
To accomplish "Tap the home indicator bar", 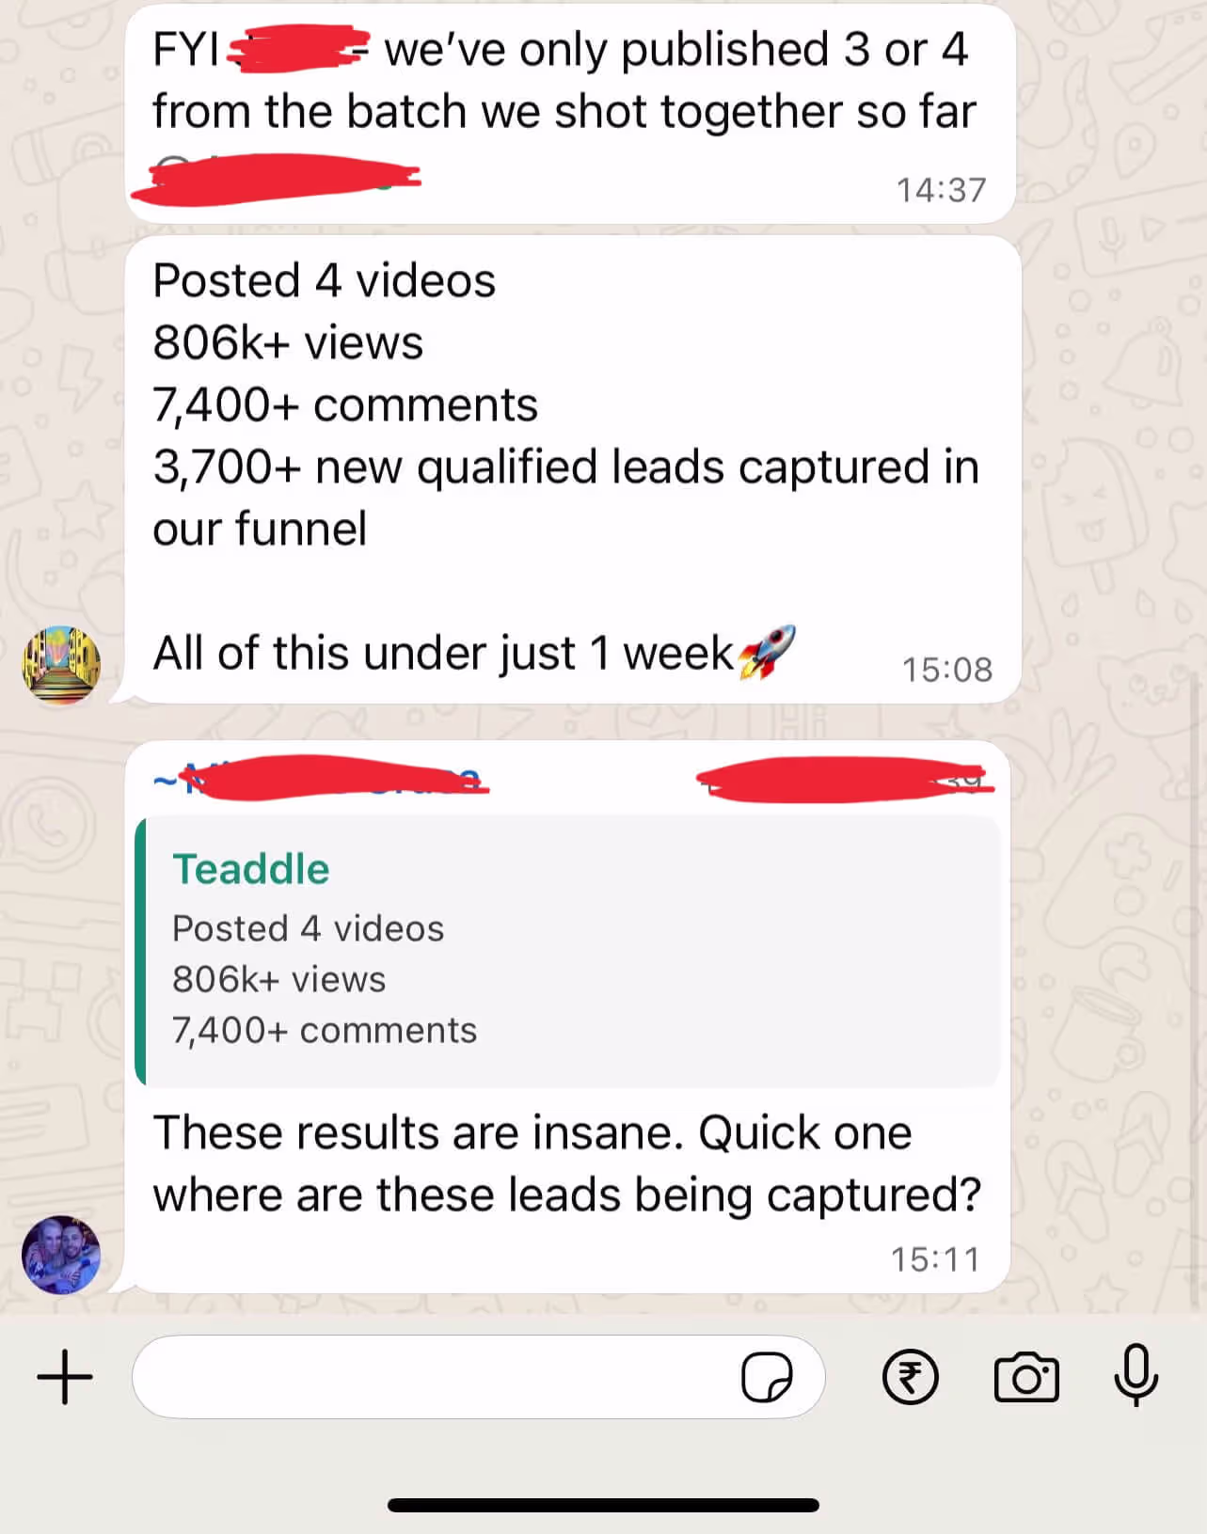I will point(603,1505).
